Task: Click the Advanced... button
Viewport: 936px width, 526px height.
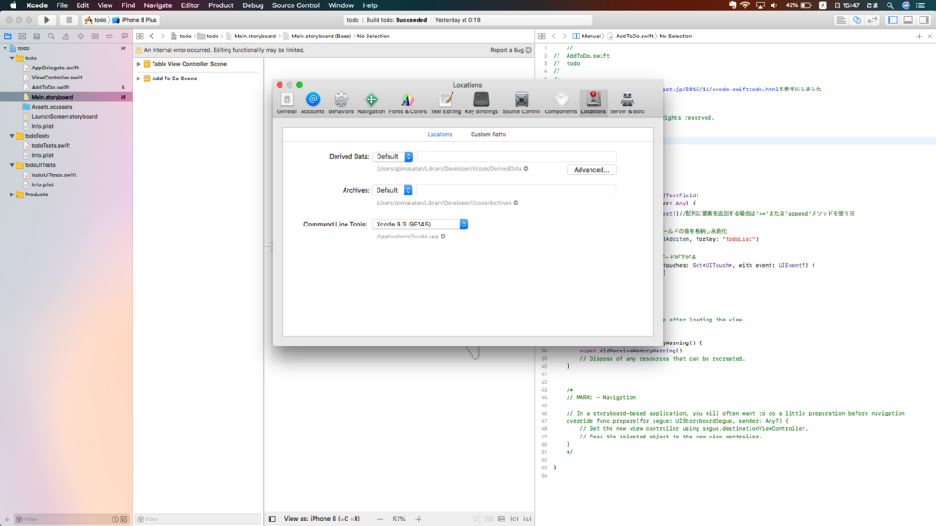Action: (x=591, y=170)
